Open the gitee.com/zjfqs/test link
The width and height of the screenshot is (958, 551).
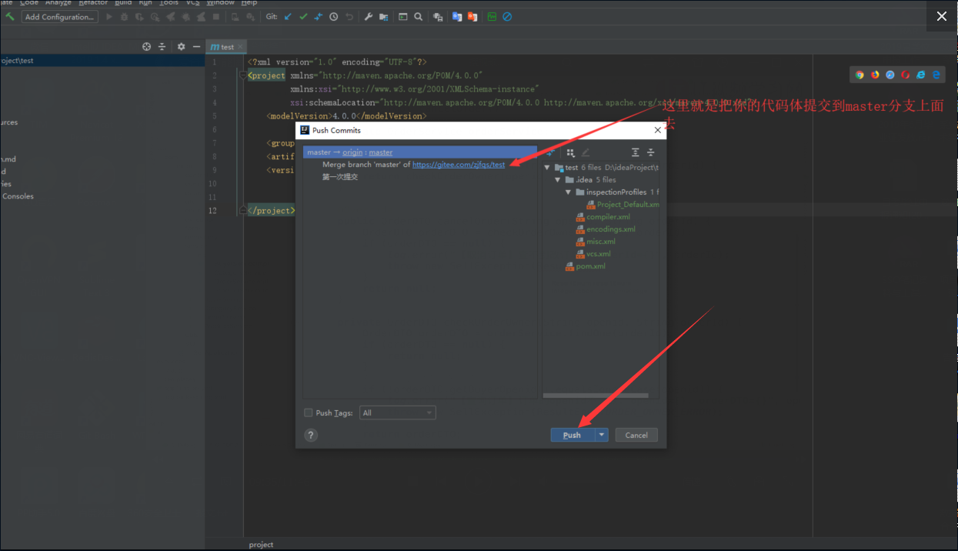coord(459,165)
